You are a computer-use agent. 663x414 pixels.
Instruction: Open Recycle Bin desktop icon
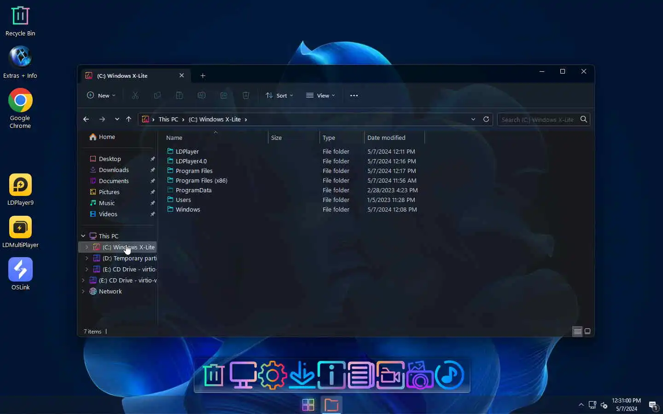[20, 21]
